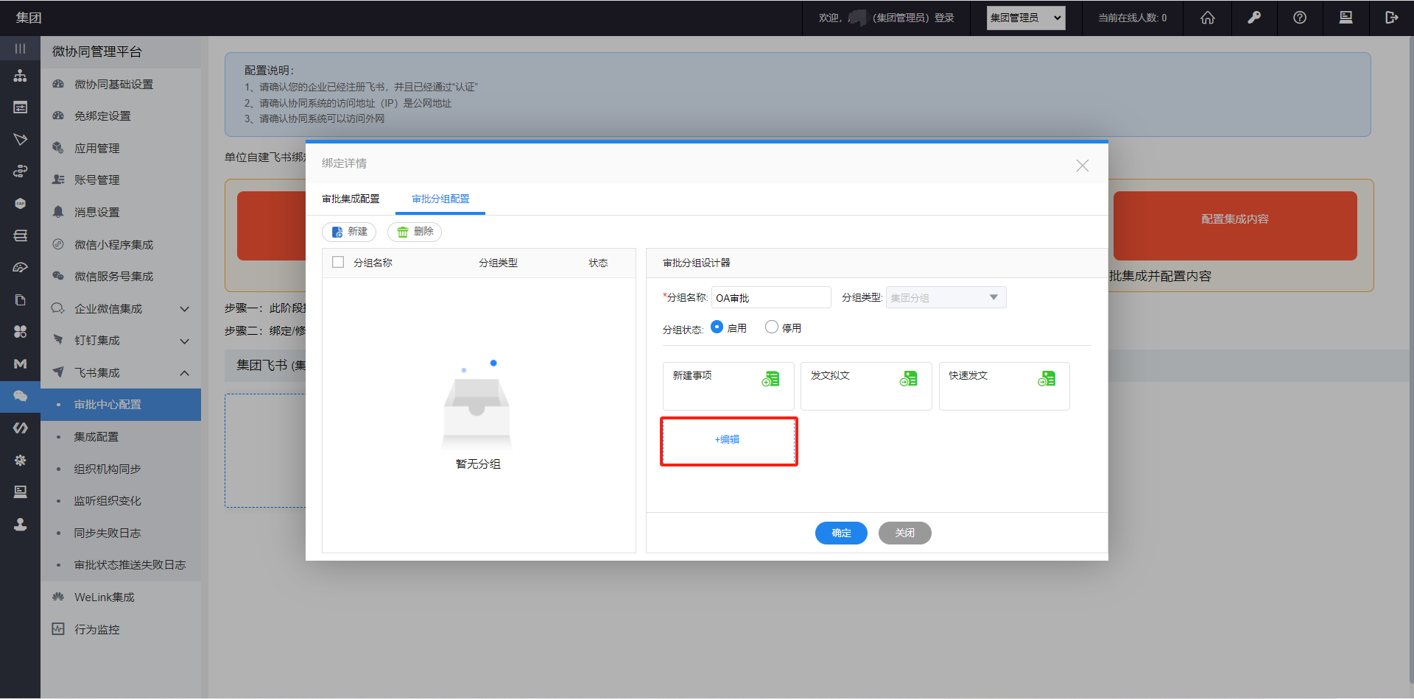Click the 新建 button
The height and width of the screenshot is (699, 1414).
pyautogui.click(x=349, y=232)
